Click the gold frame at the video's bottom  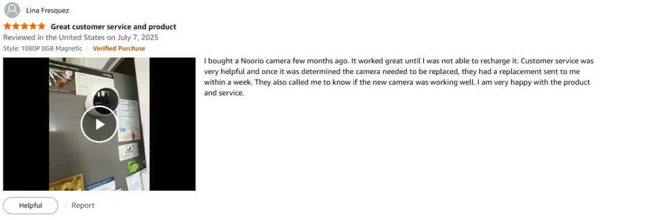67,183
